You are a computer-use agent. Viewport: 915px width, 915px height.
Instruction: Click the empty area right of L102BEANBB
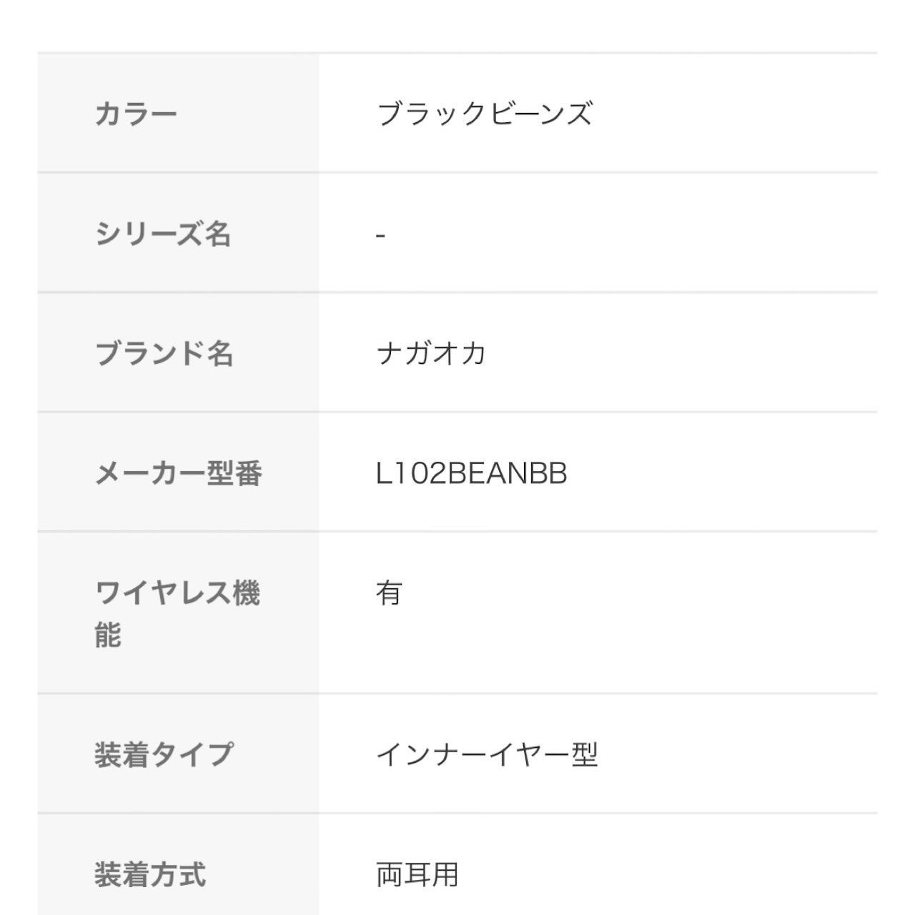[x=722, y=473]
